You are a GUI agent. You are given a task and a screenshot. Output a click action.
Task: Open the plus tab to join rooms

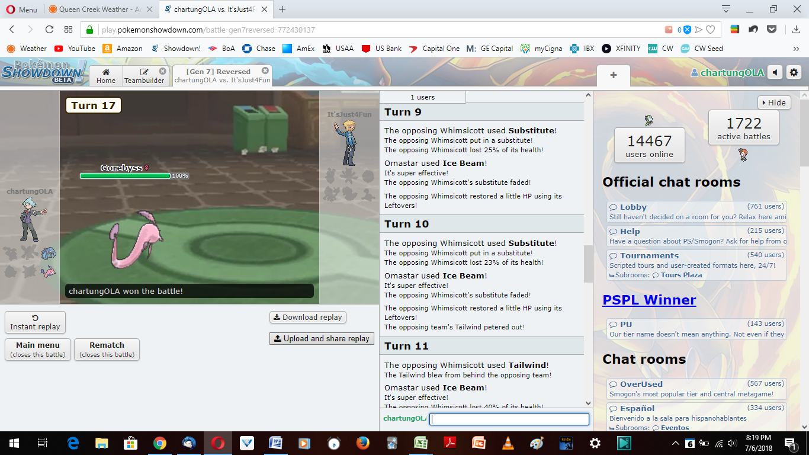pos(613,75)
